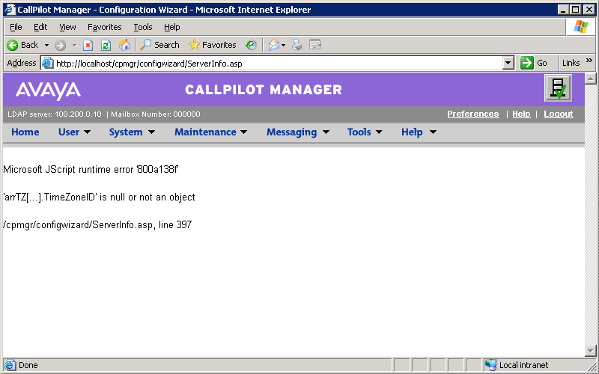Click the Mail envelope icon
Image resolution: width=599 pixels, height=374 pixels.
pyautogui.click(x=273, y=45)
